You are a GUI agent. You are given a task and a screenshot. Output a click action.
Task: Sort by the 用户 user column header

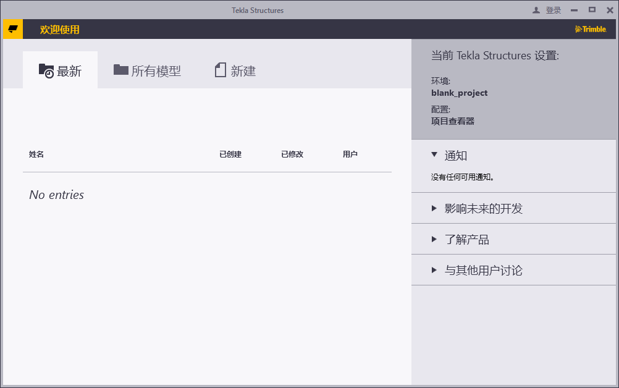pos(350,154)
